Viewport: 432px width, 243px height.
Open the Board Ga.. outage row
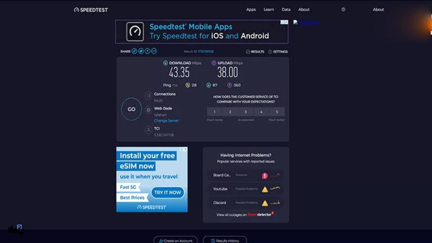point(246,175)
